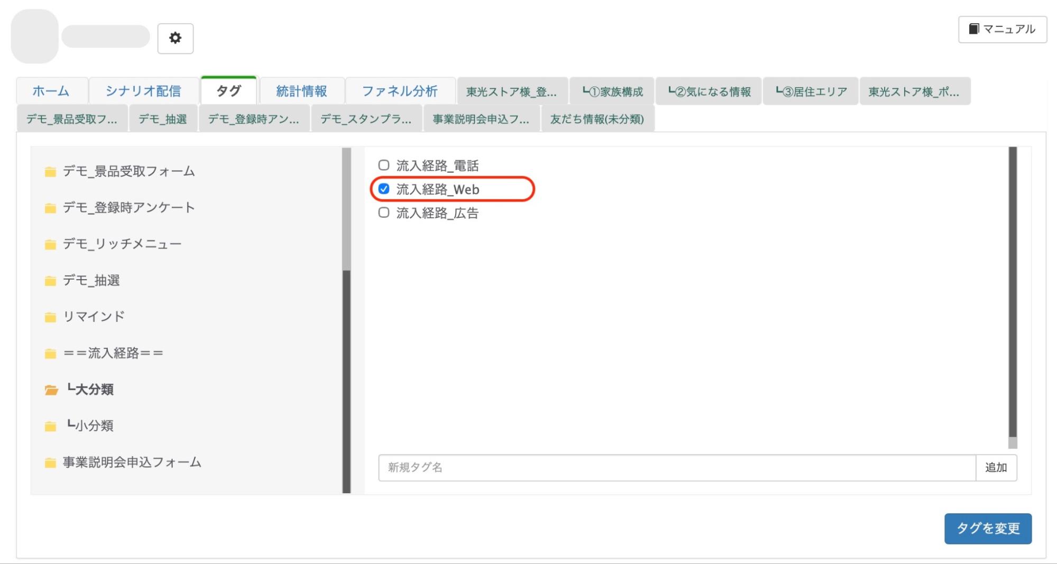Uncheck the 流入経路_Web checkbox
Screen dimensions: 1057x564
tap(384, 189)
